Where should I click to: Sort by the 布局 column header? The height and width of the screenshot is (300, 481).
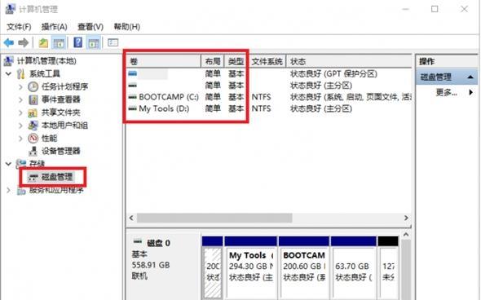tap(213, 61)
